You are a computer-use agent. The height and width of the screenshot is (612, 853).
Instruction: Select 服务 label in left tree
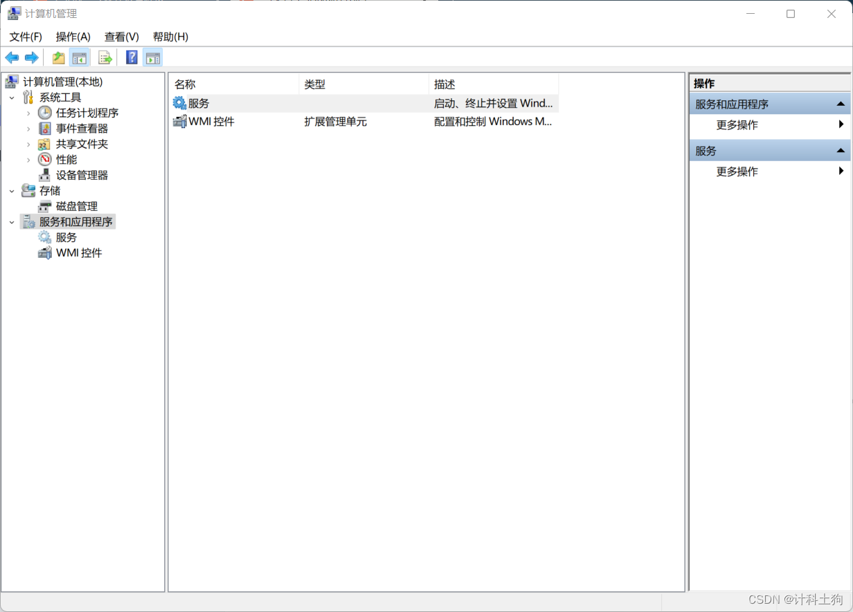66,237
